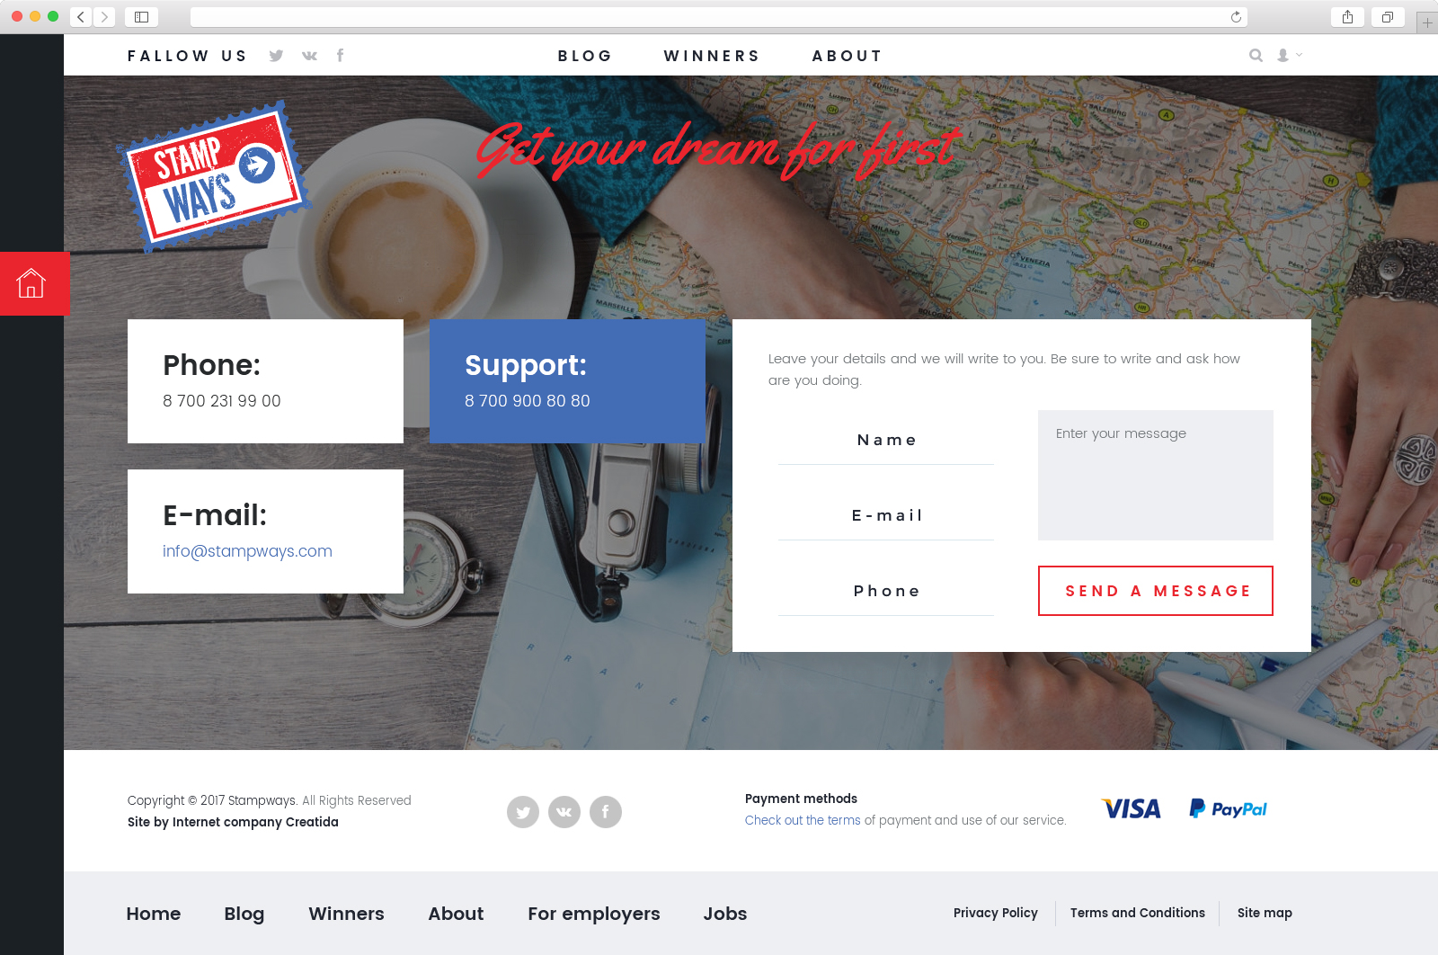The width and height of the screenshot is (1438, 955).
Task: Click the Facebook icon in top bar
Action: point(340,55)
